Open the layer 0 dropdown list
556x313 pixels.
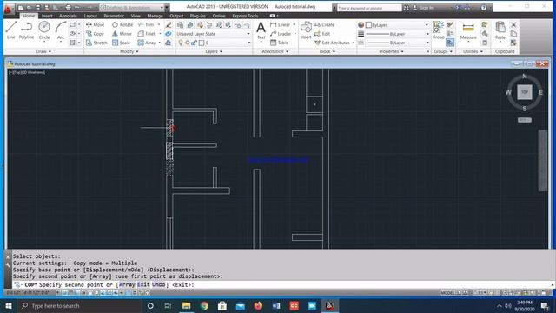[214, 43]
